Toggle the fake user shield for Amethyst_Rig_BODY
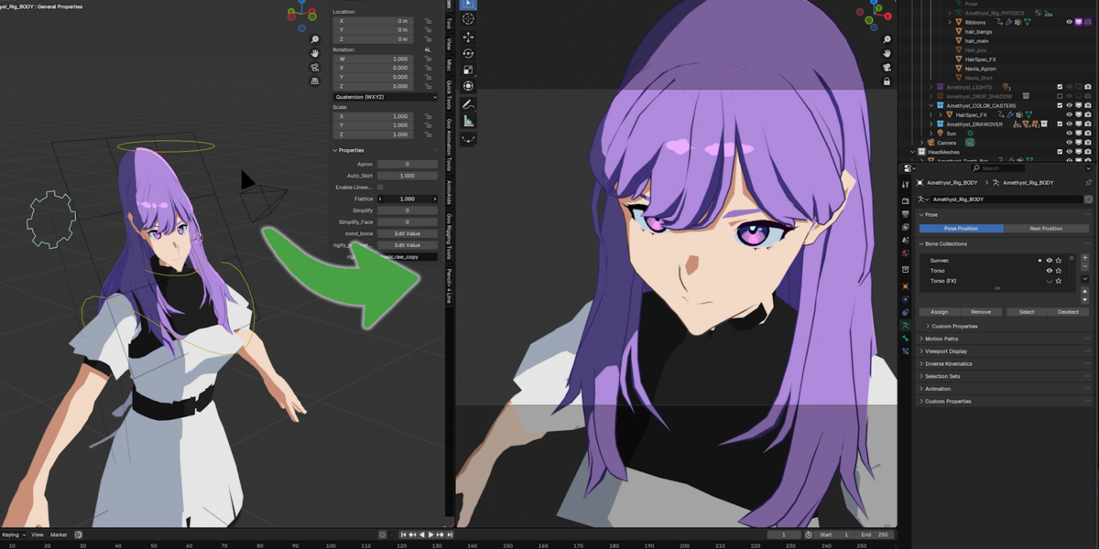The height and width of the screenshot is (549, 1099). click(x=1088, y=199)
